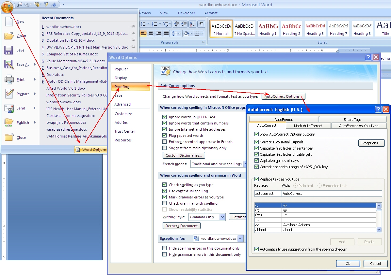
Task: Click the paperclip envelope Quick Access icon
Action: click(20, 4)
